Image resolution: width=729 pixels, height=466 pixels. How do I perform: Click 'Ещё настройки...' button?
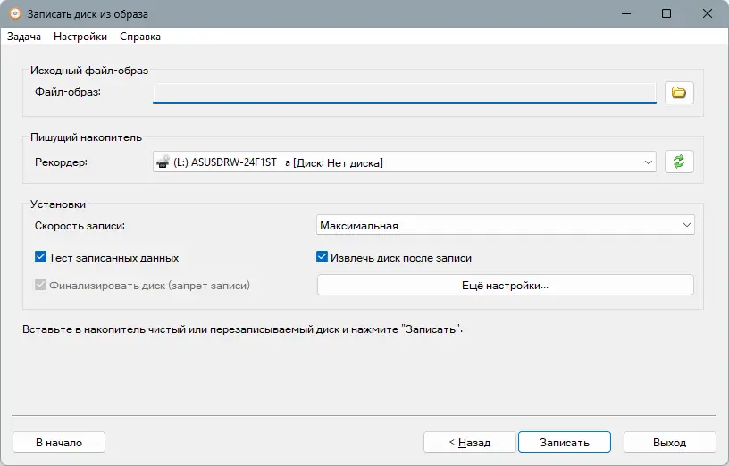[505, 286]
